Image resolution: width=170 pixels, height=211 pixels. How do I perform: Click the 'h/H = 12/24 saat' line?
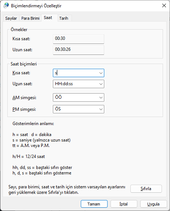point(29,157)
